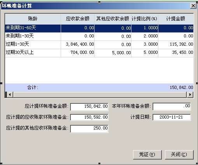Select the 未到期1-30天 row
The width and height of the screenshot is (198, 165).
click(x=99, y=36)
